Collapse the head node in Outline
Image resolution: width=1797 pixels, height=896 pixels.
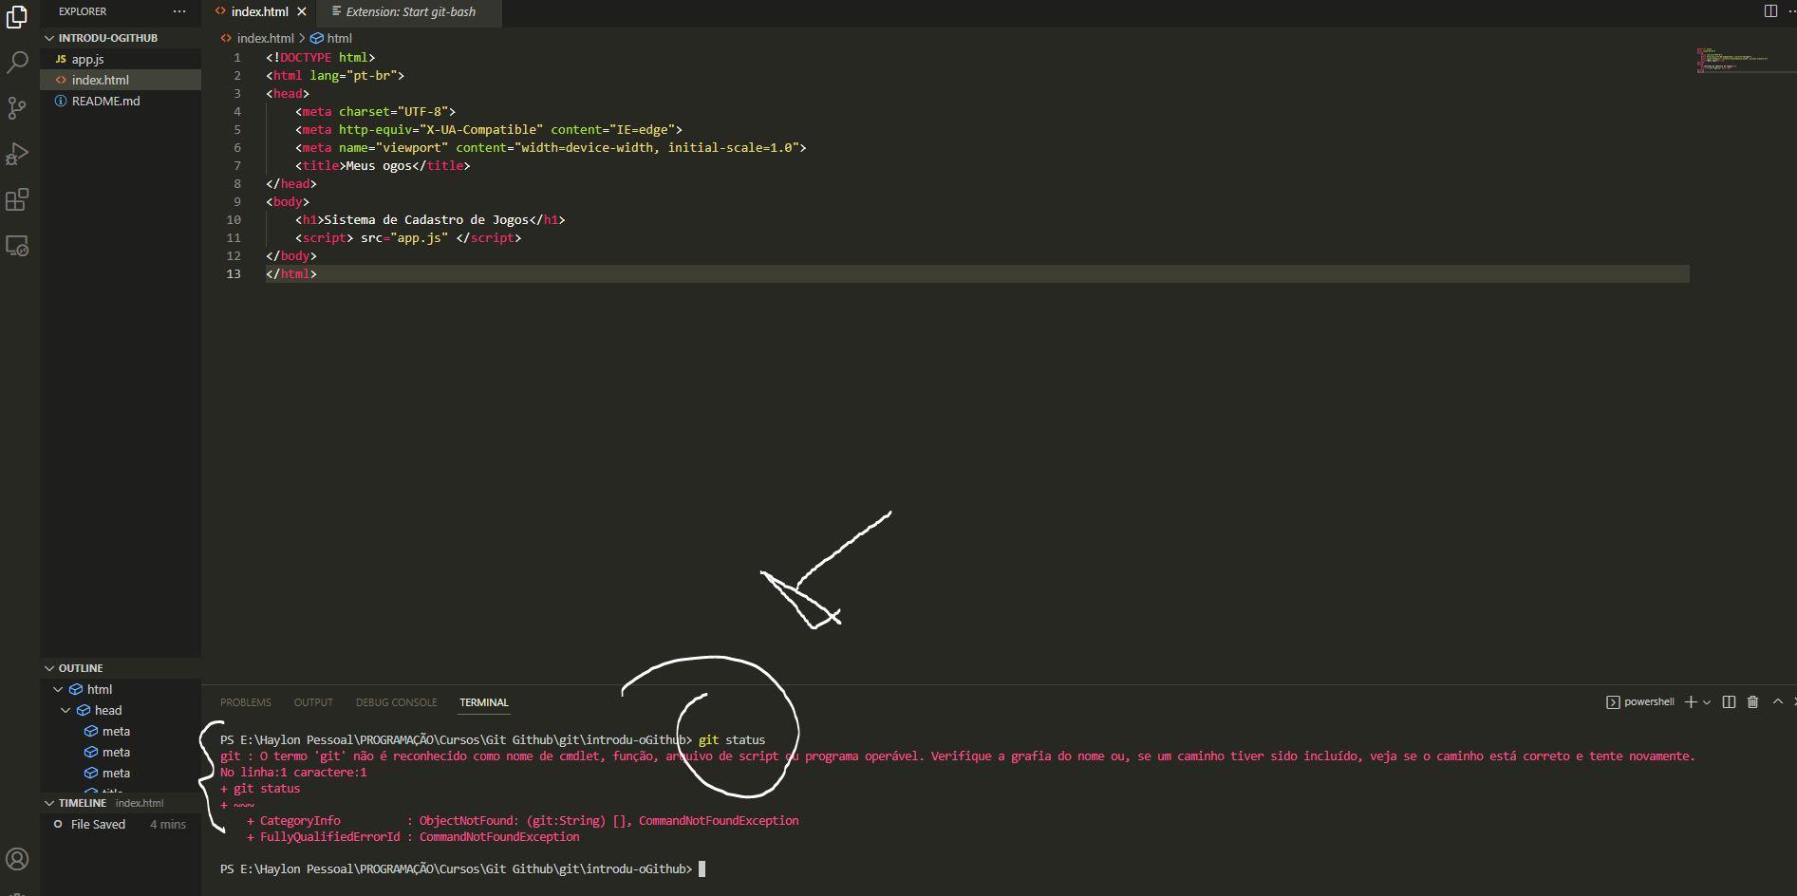[x=66, y=710]
